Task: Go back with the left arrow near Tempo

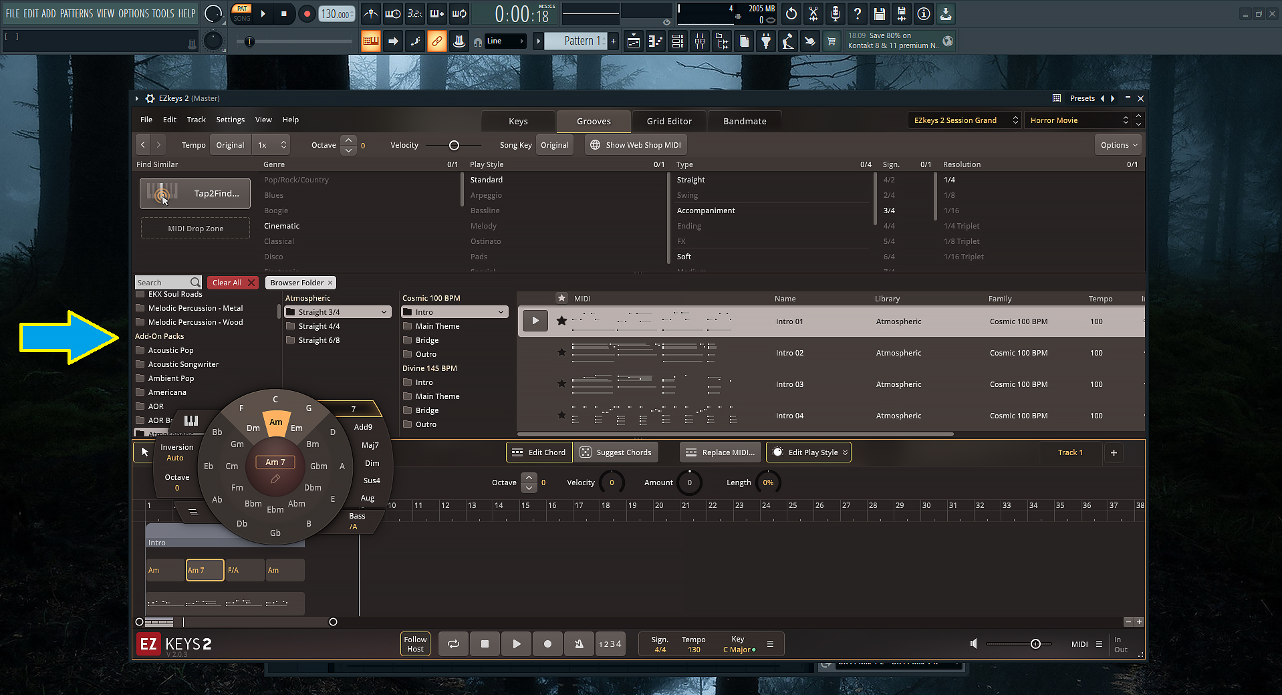Action: tap(143, 145)
